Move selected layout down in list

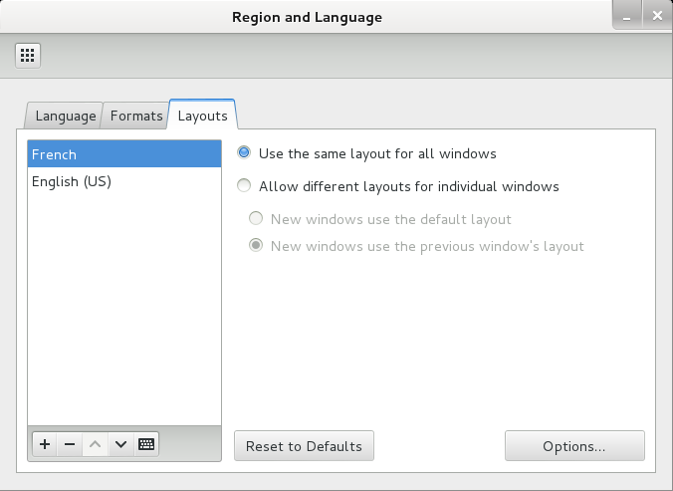click(120, 444)
